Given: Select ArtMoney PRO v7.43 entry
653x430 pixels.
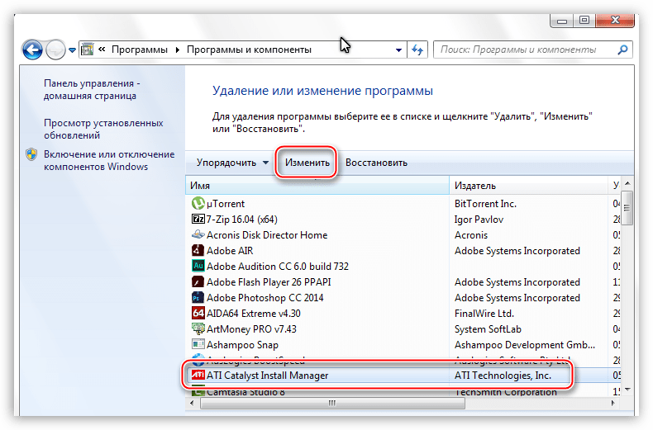Looking at the screenshot, I should coord(251,329).
